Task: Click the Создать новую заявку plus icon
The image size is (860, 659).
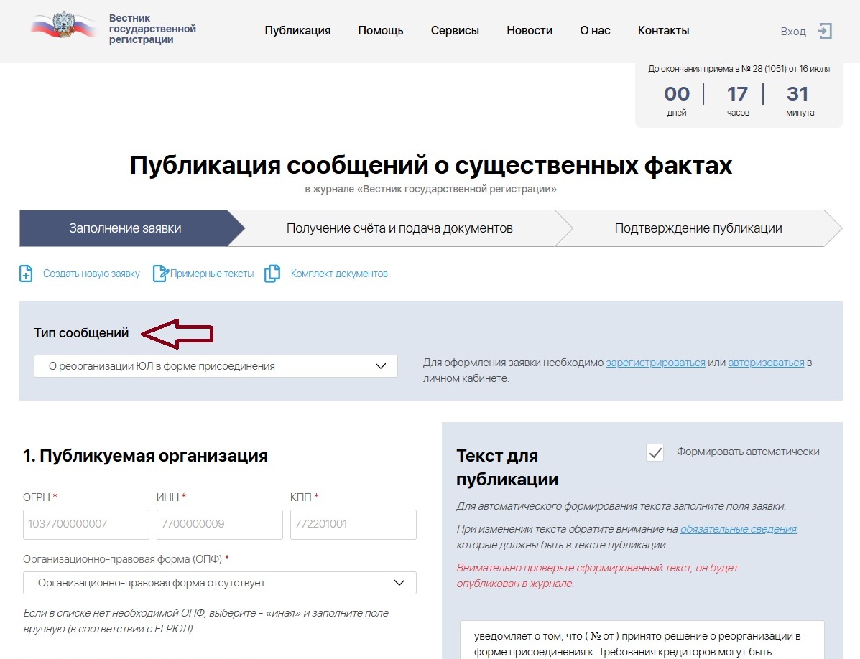Action: click(x=26, y=274)
